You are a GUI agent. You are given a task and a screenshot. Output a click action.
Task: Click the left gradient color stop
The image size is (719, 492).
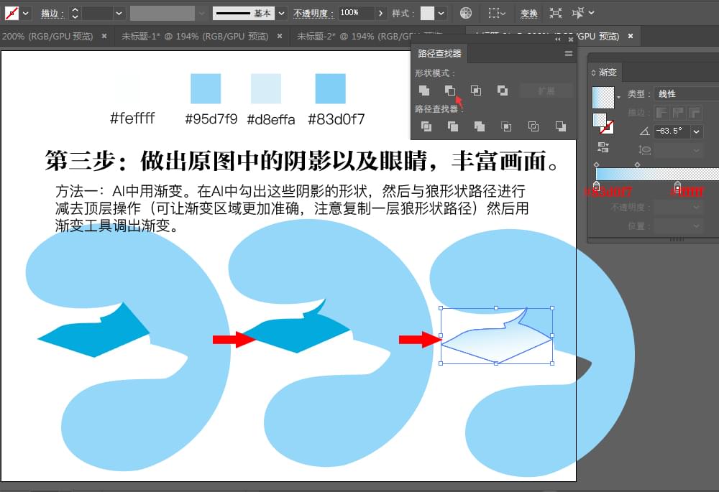point(597,185)
